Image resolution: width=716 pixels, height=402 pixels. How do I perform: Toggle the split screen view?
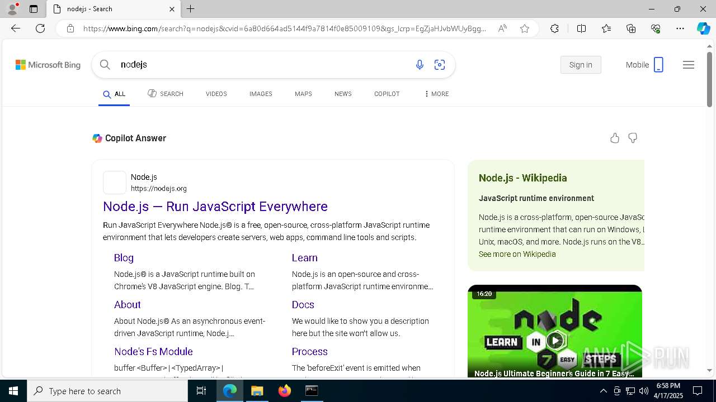pyautogui.click(x=581, y=28)
